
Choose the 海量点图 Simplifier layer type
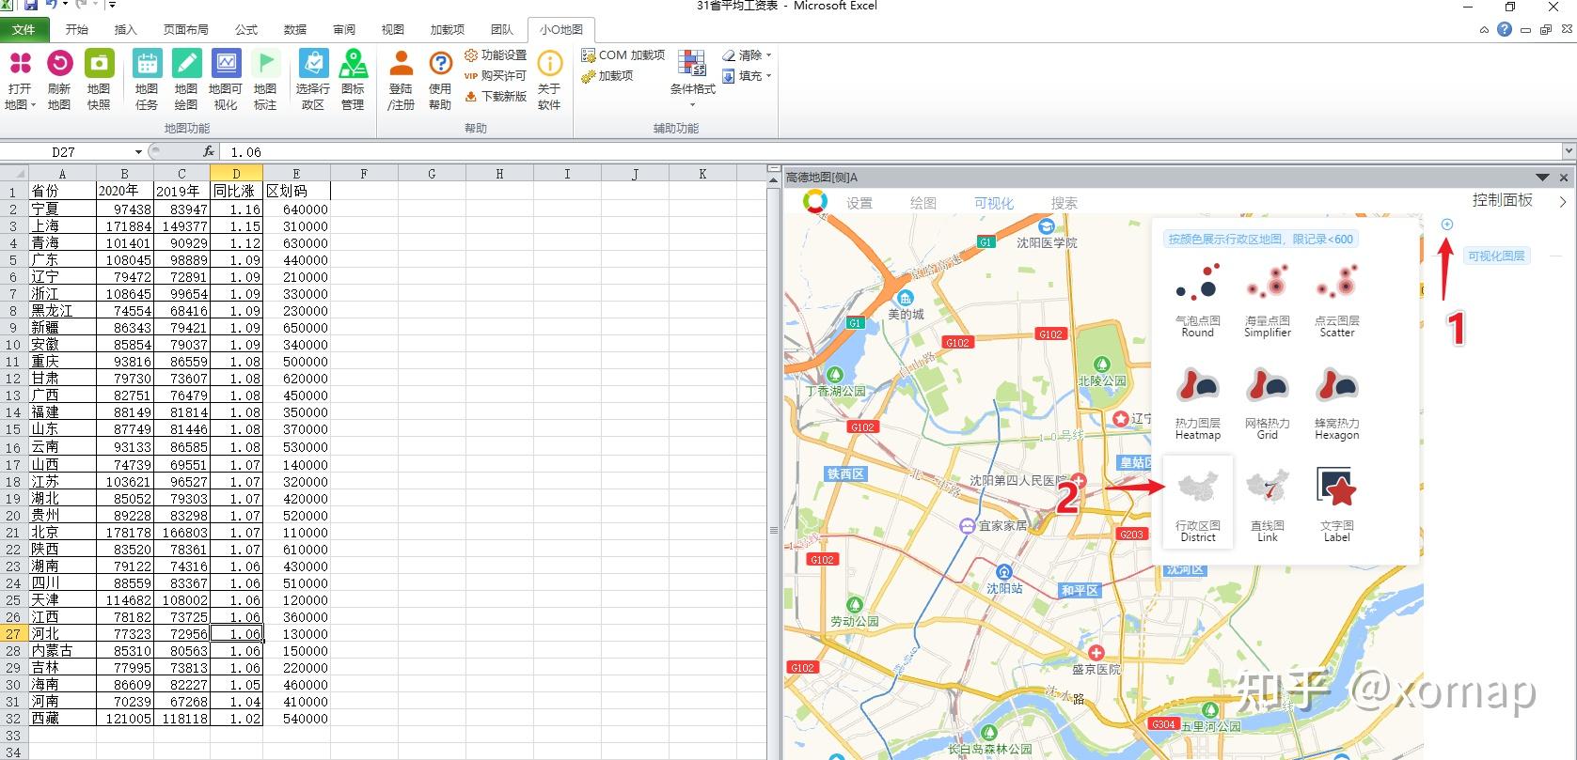coord(1268,300)
